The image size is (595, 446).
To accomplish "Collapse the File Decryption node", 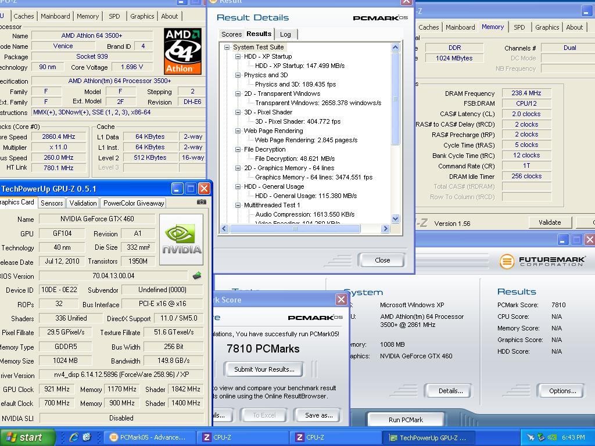I will 238,149.
